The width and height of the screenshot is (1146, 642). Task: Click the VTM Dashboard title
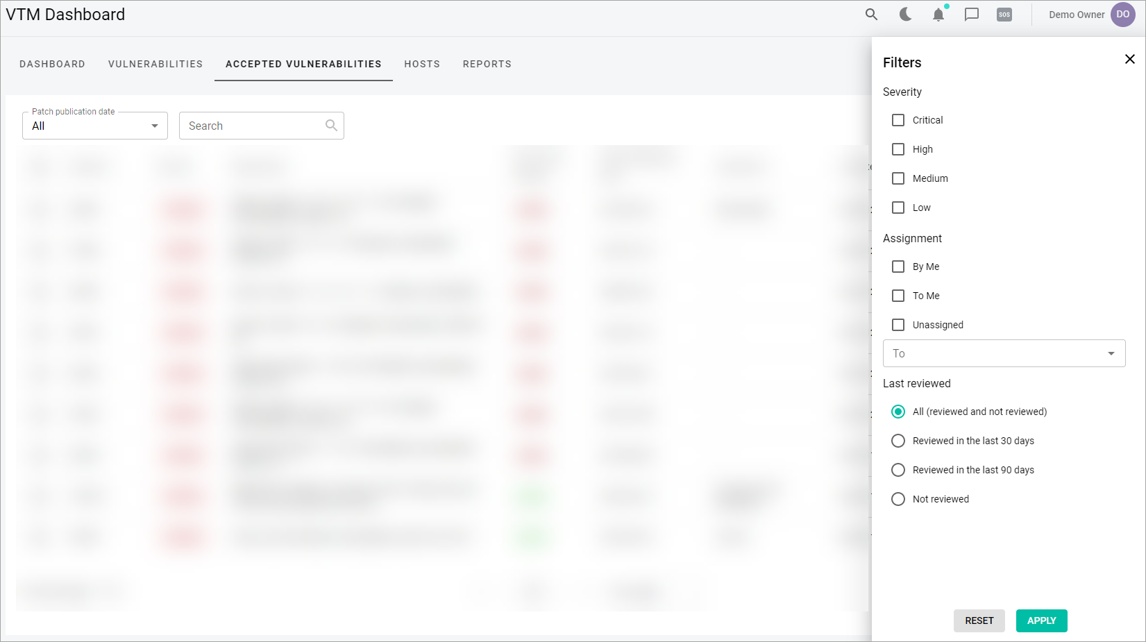click(65, 15)
